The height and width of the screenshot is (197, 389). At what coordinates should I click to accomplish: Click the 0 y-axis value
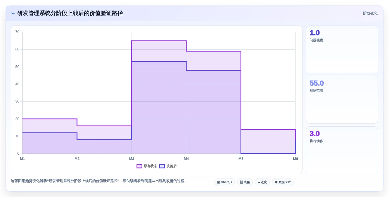[x=18, y=153]
